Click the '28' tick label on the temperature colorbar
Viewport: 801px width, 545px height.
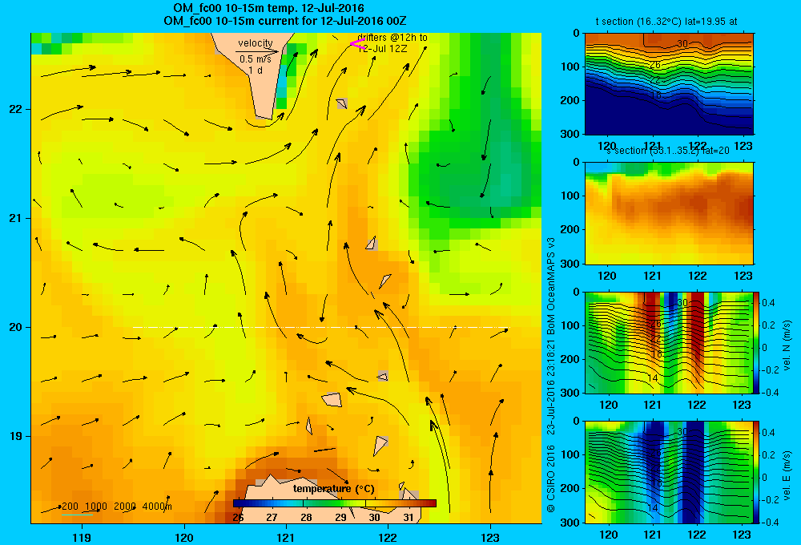(x=306, y=517)
